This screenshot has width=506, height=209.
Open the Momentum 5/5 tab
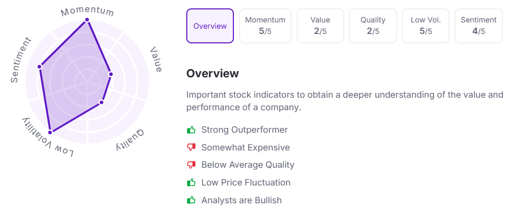pos(265,26)
